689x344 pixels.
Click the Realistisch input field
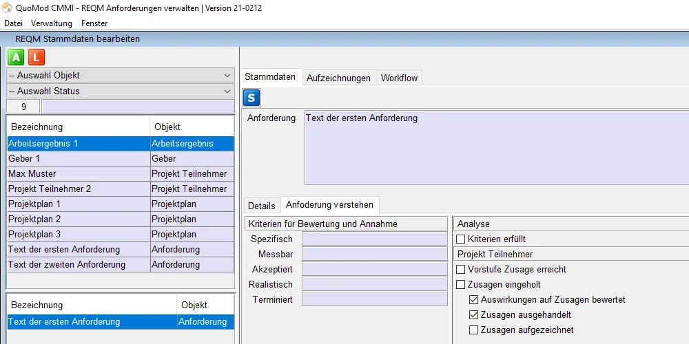pyautogui.click(x=374, y=284)
